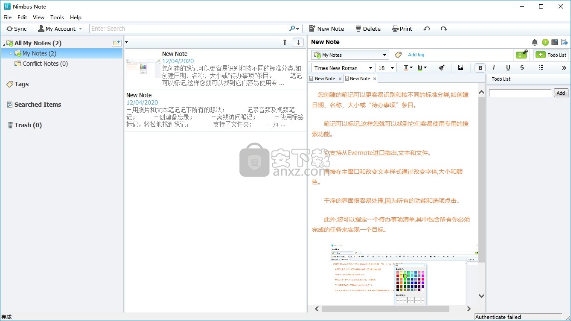571x321 pixels.
Task: Sort notes ascending with up arrow
Action: tap(285, 42)
